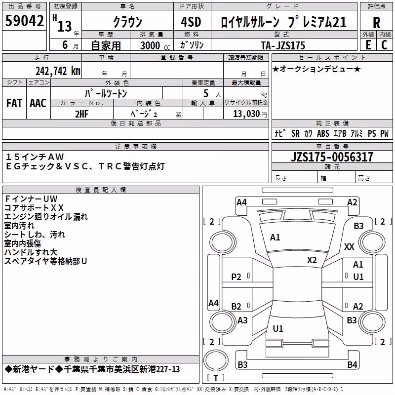Select the seating capacity 5 人

pyautogui.click(x=212, y=94)
